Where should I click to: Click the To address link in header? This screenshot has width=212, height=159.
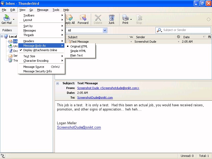pyautogui.click(x=95, y=98)
